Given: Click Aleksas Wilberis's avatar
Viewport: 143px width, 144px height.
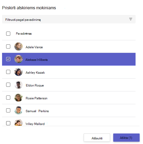Looking at the screenshot, I should 18,59.
